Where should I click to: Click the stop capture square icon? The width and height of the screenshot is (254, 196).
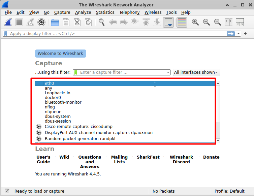[19, 22]
